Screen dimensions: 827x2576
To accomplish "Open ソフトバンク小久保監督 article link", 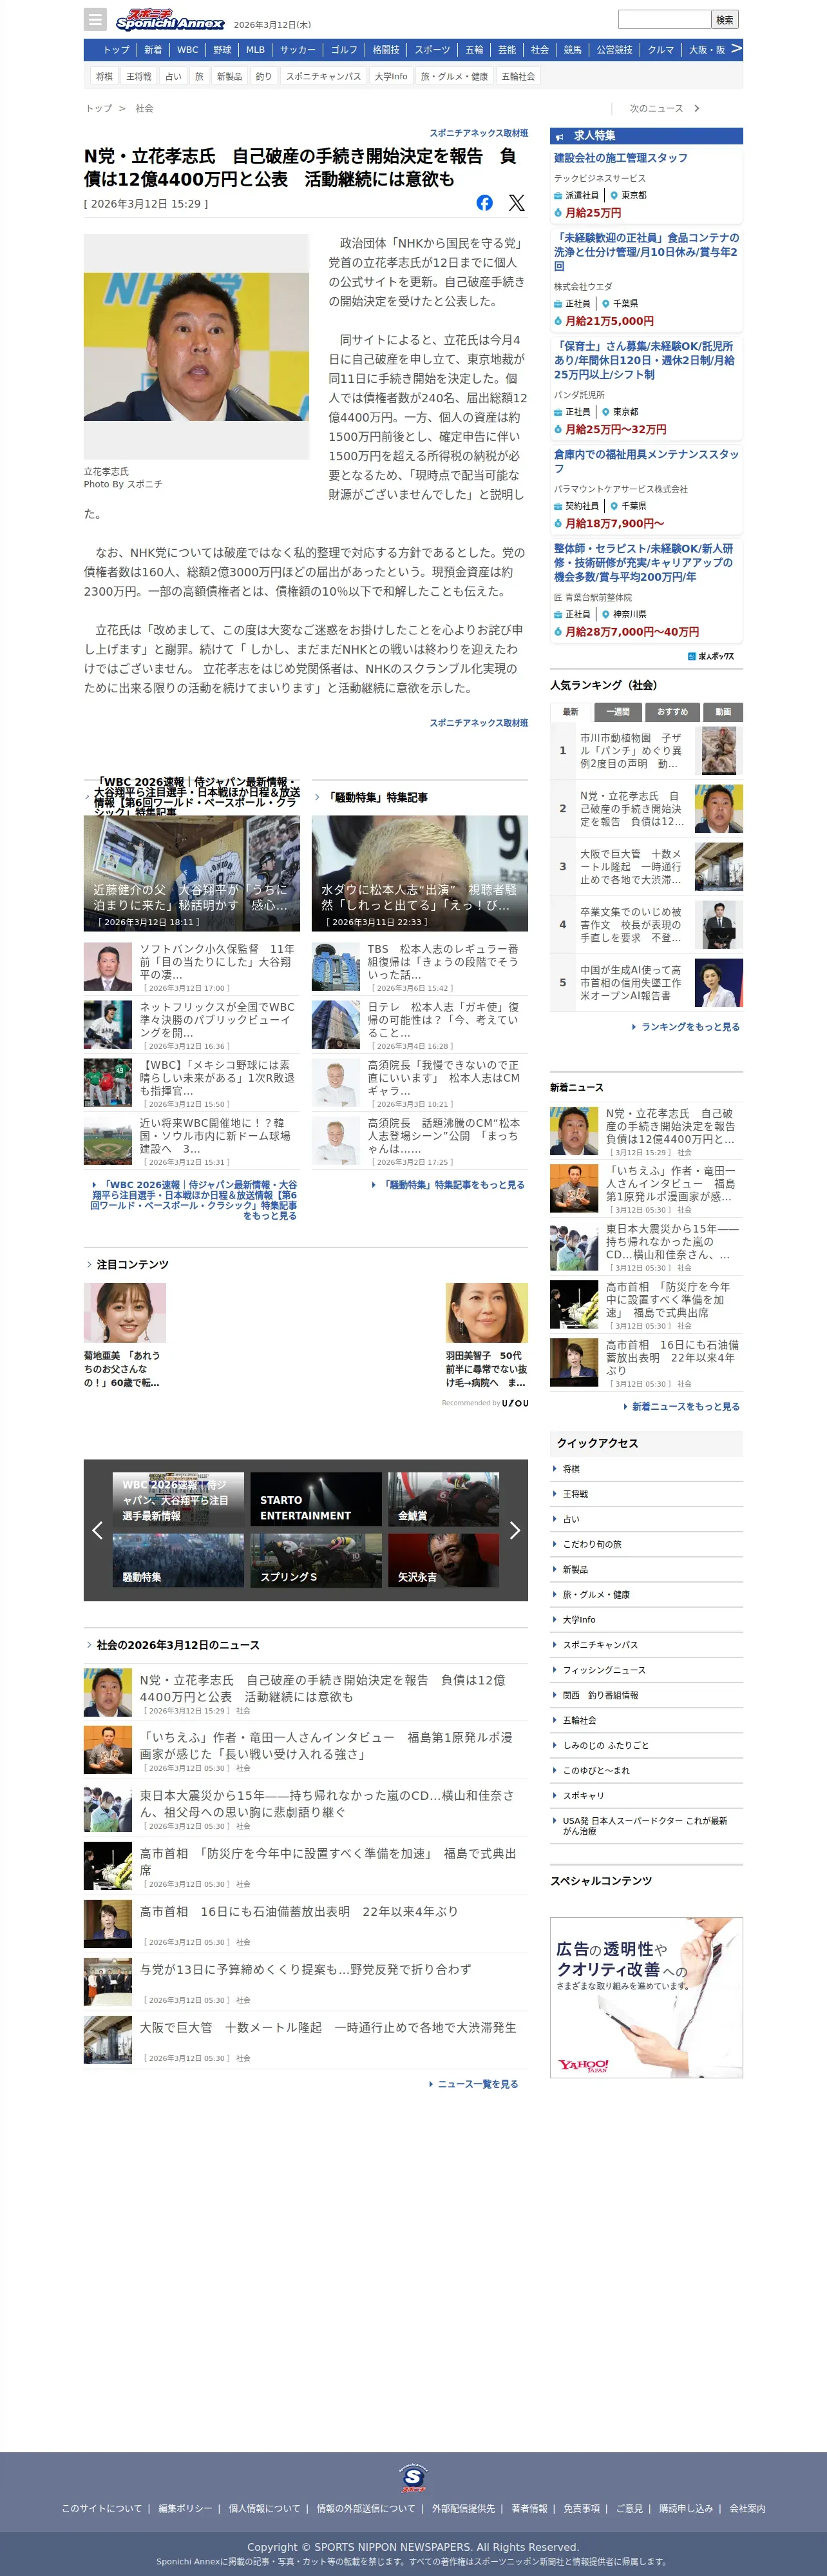I will coord(218,961).
